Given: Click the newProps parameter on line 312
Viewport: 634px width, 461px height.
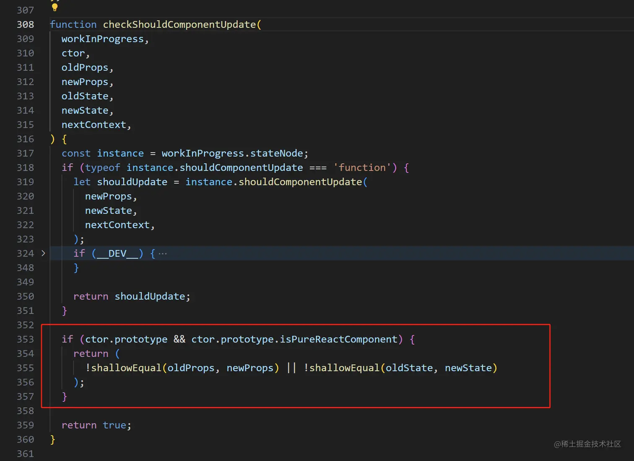Looking at the screenshot, I should (x=85, y=82).
